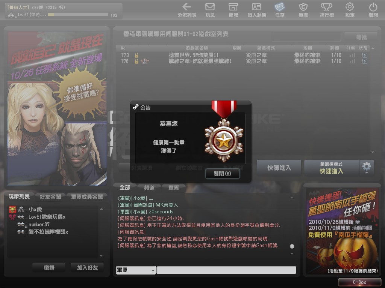Click the ping bars icon of room 176
This screenshot has width=385, height=288.
tap(352, 61)
